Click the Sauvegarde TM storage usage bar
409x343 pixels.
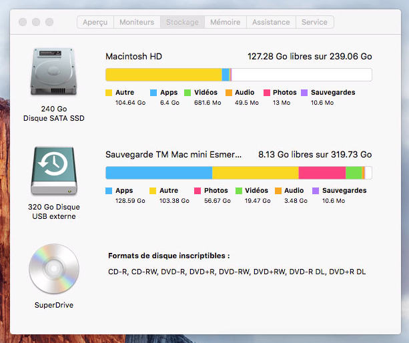pyautogui.click(x=238, y=173)
